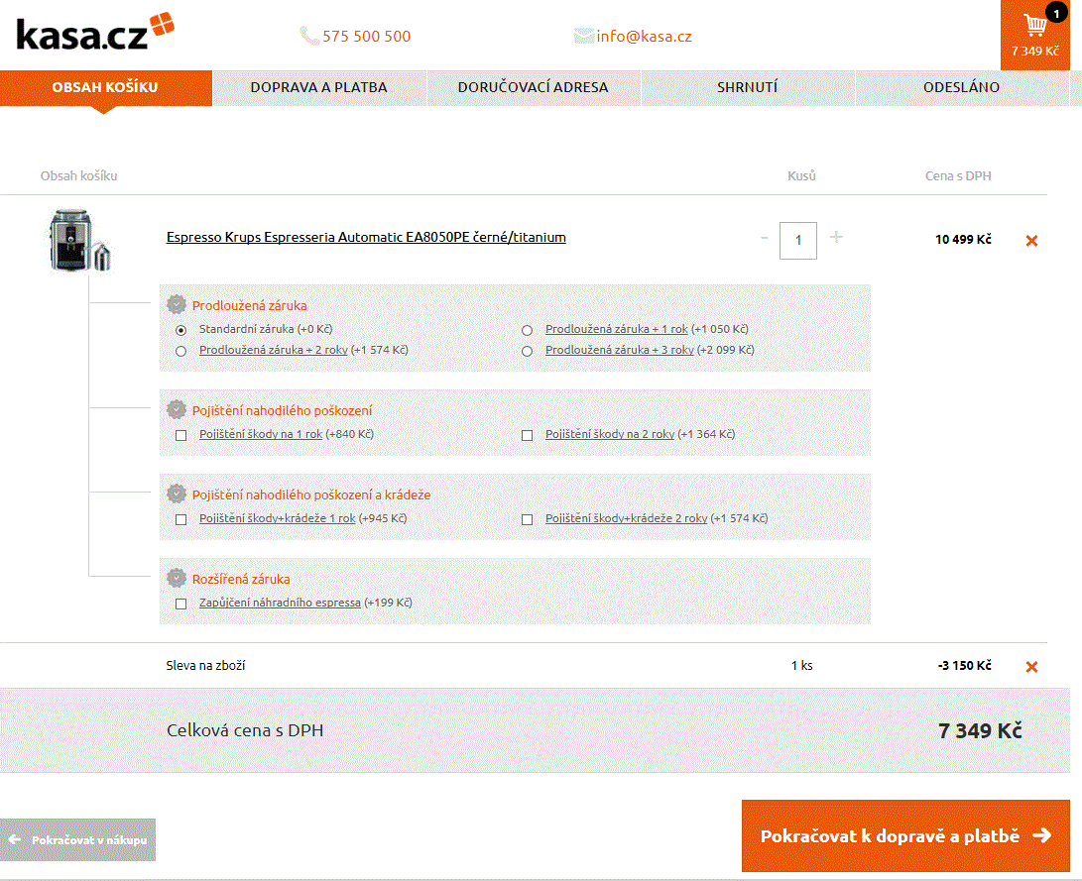This screenshot has width=1082, height=881.
Task: Tick Zapůjčení náhradního espressa checkbox
Action: click(x=180, y=604)
